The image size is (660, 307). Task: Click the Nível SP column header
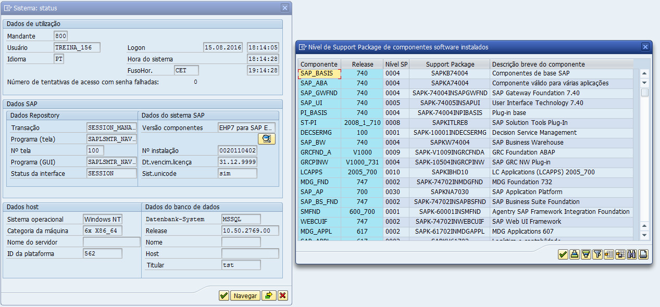pos(396,64)
